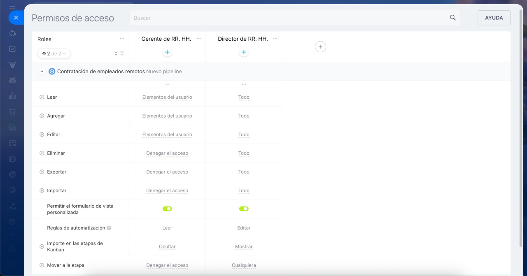Viewport: 527px width, 276px height.
Task: Toggle custom view form for Director de RR. HH.
Action: point(244,209)
